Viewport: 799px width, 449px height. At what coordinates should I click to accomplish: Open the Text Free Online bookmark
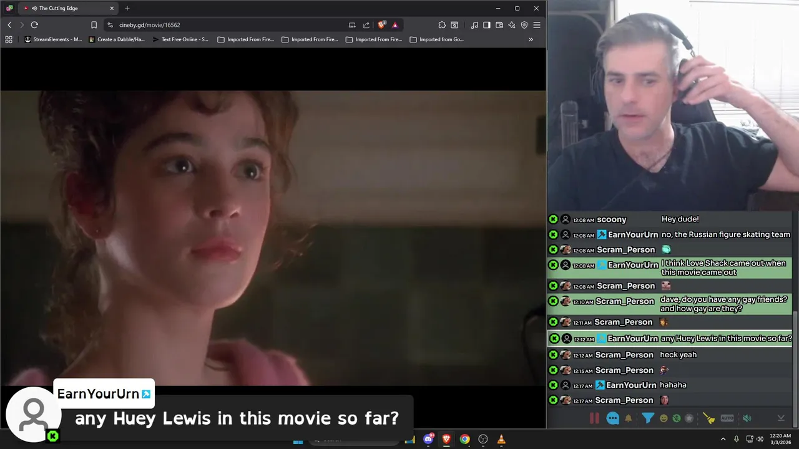[x=180, y=39]
